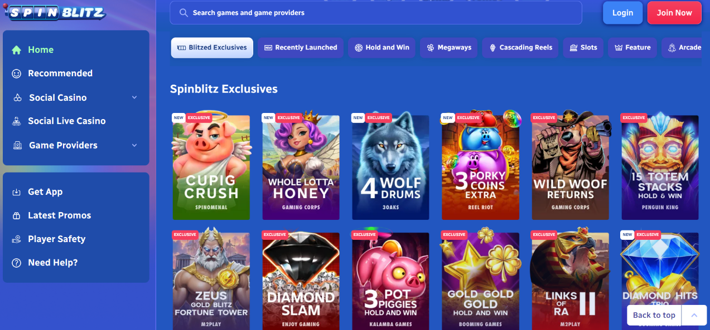Screen dimensions: 710x330
Task: Click the arrow next to Back to top
Action: 694,315
